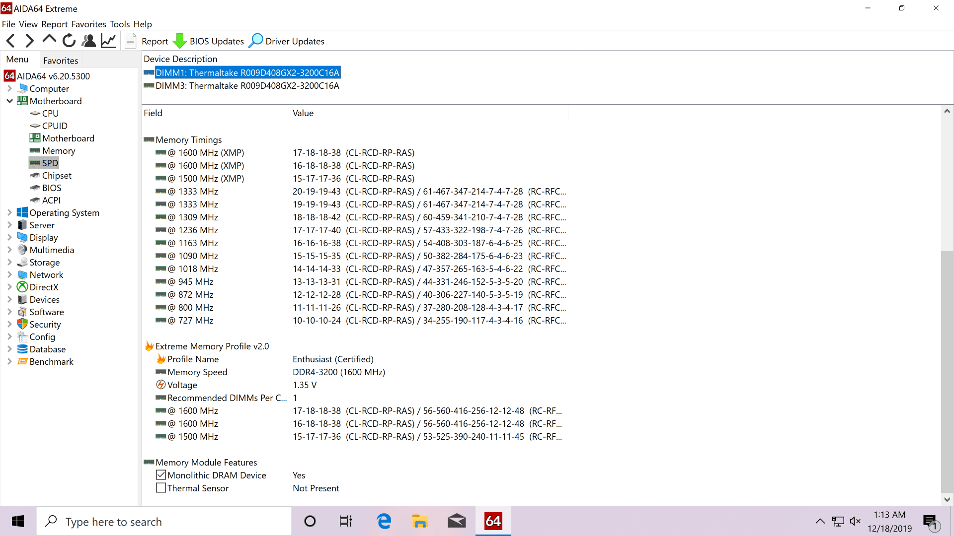The width and height of the screenshot is (954, 536).
Task: Expand the Storage tree node
Action: click(9, 262)
